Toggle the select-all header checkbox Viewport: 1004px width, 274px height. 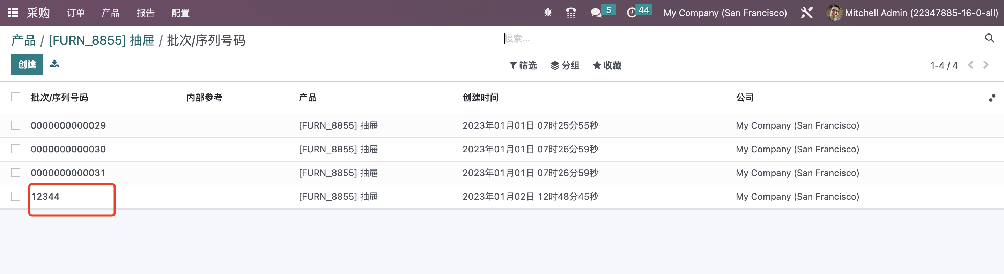pyautogui.click(x=16, y=97)
